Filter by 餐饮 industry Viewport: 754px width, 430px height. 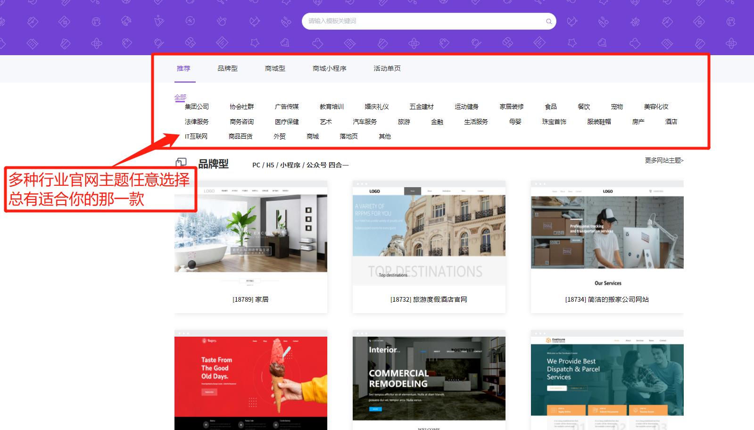click(584, 107)
